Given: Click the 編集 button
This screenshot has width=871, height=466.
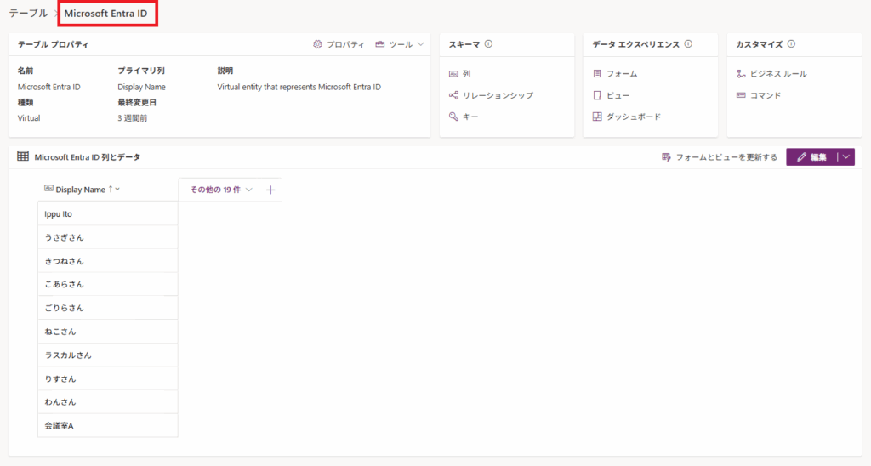Looking at the screenshot, I should tap(811, 157).
